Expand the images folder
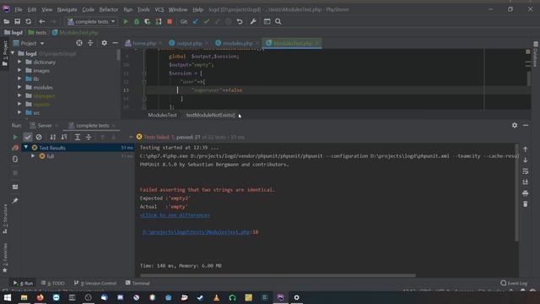 coord(19,70)
